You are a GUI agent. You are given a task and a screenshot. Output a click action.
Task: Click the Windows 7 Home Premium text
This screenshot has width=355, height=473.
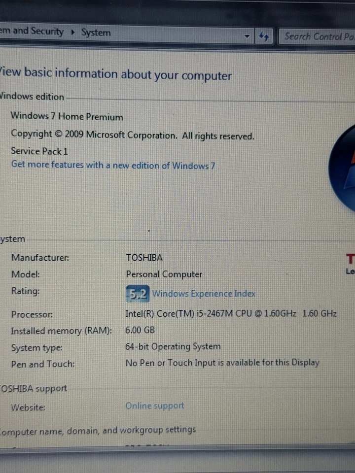[67, 116]
